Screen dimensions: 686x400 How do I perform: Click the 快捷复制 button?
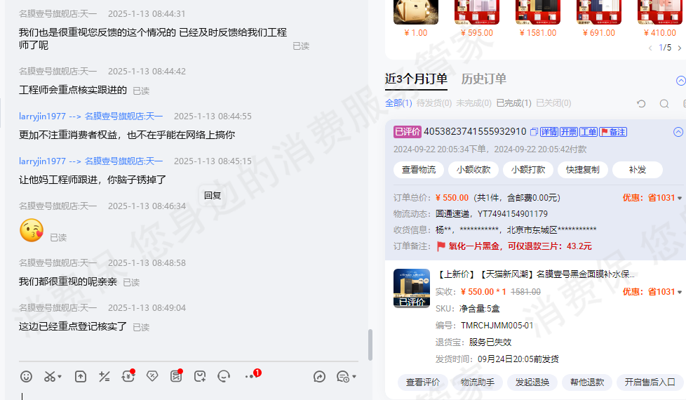click(x=583, y=170)
